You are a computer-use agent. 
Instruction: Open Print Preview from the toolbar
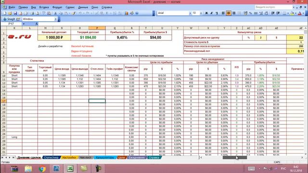coord(38,13)
